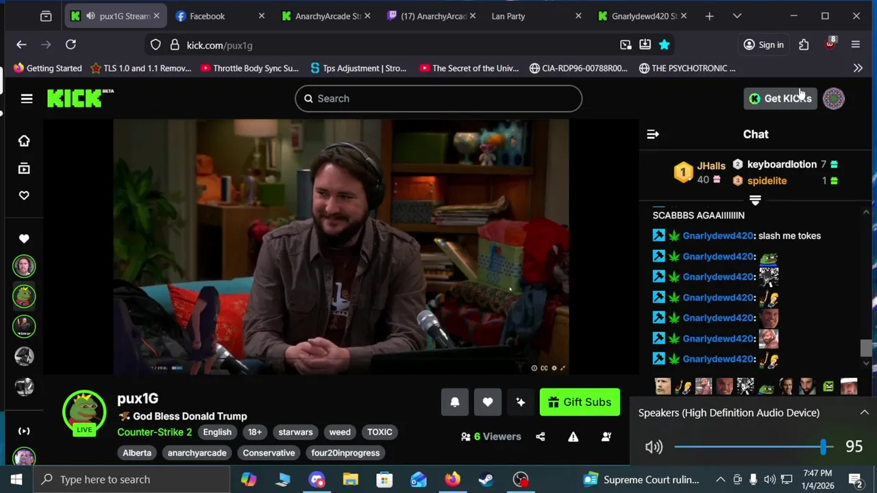Open the profile avatar menu at top right
The image size is (877, 493).
coord(834,99)
